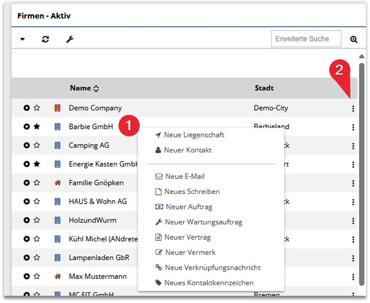Unstar Barbie GmbH favorite
Image resolution: width=370 pixels, height=303 pixels.
(37, 127)
